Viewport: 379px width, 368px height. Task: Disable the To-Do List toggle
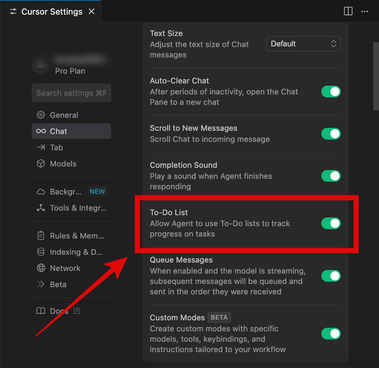(x=331, y=223)
